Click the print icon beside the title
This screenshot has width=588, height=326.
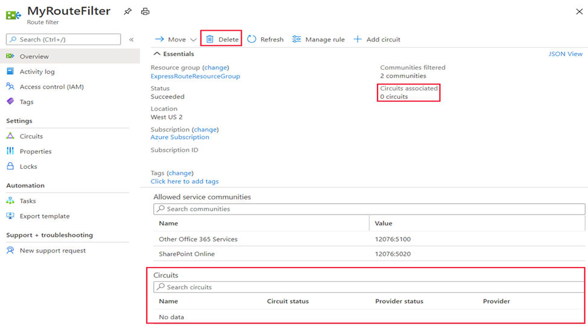pos(145,11)
